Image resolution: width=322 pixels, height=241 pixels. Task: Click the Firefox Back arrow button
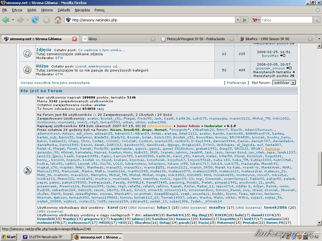tap(6, 20)
